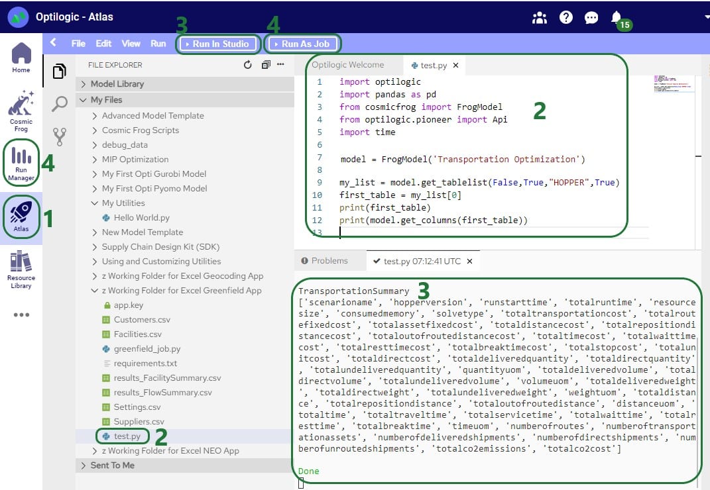The image size is (710, 490).
Task: Open the Atlas rocket app
Action: tap(21, 217)
